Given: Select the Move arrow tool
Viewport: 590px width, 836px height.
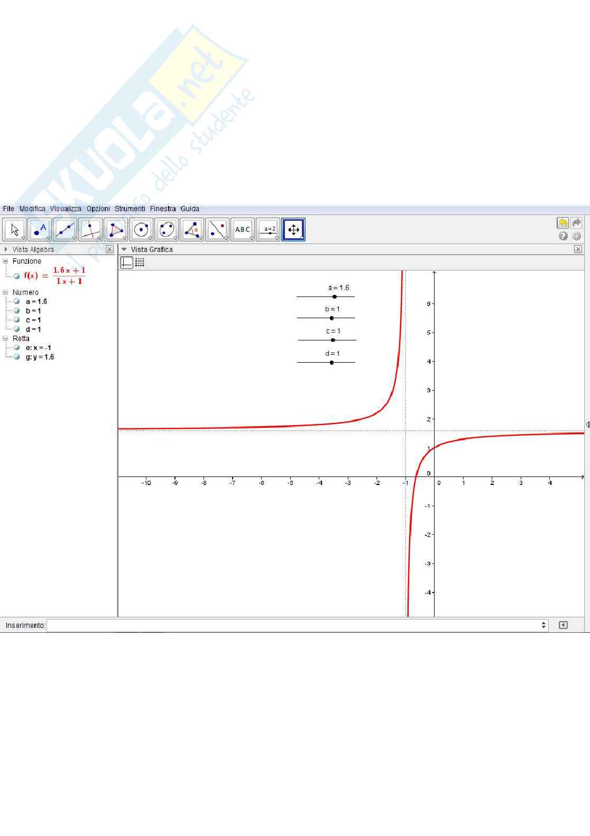Looking at the screenshot, I should pyautogui.click(x=14, y=230).
